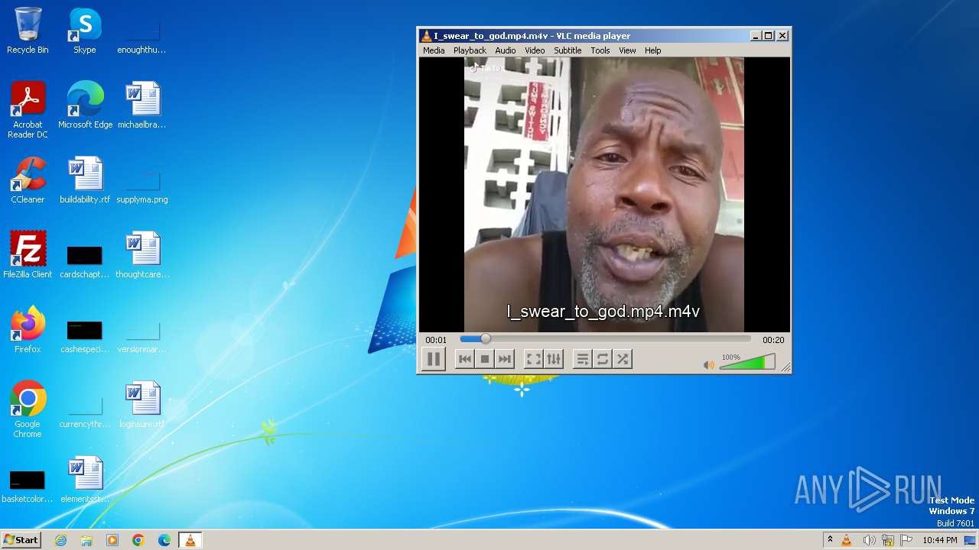The width and height of the screenshot is (979, 550).
Task: Open the taskbar clock 10:44 PM
Action: pos(940,540)
